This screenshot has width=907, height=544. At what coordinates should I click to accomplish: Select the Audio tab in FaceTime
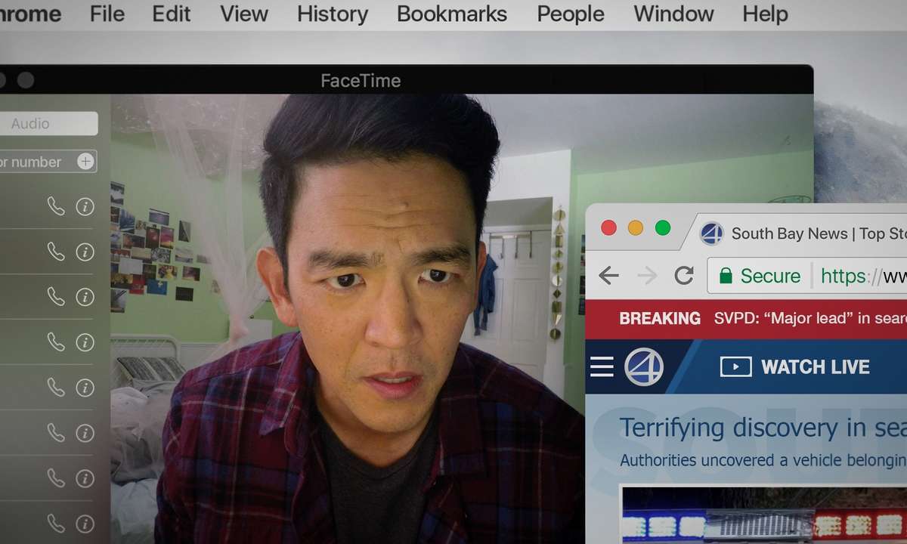[48, 123]
